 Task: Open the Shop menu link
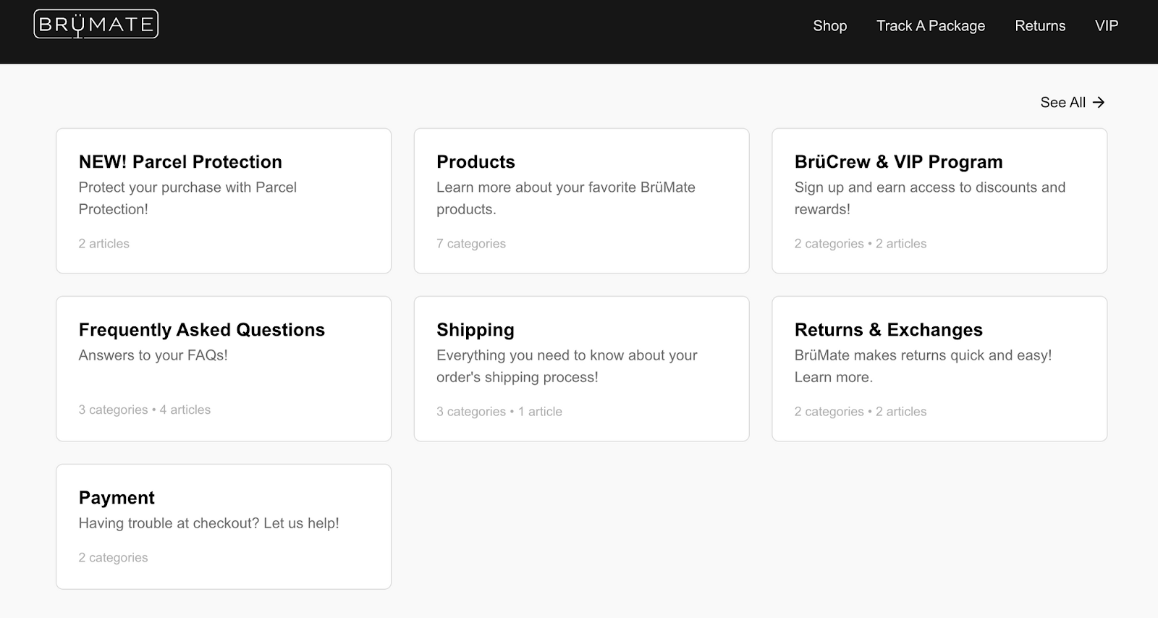[x=829, y=26]
